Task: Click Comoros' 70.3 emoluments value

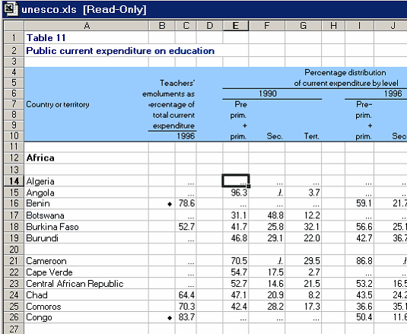Action: tap(186, 307)
